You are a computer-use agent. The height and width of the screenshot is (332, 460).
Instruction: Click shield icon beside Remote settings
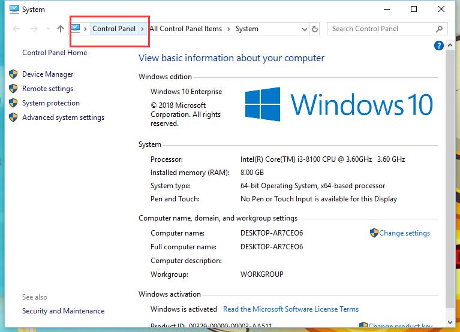[13, 89]
